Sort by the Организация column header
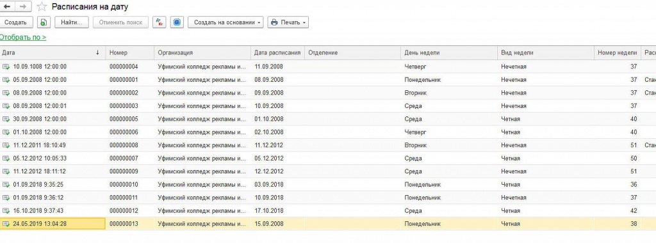This screenshot has width=656, height=243. 202,52
